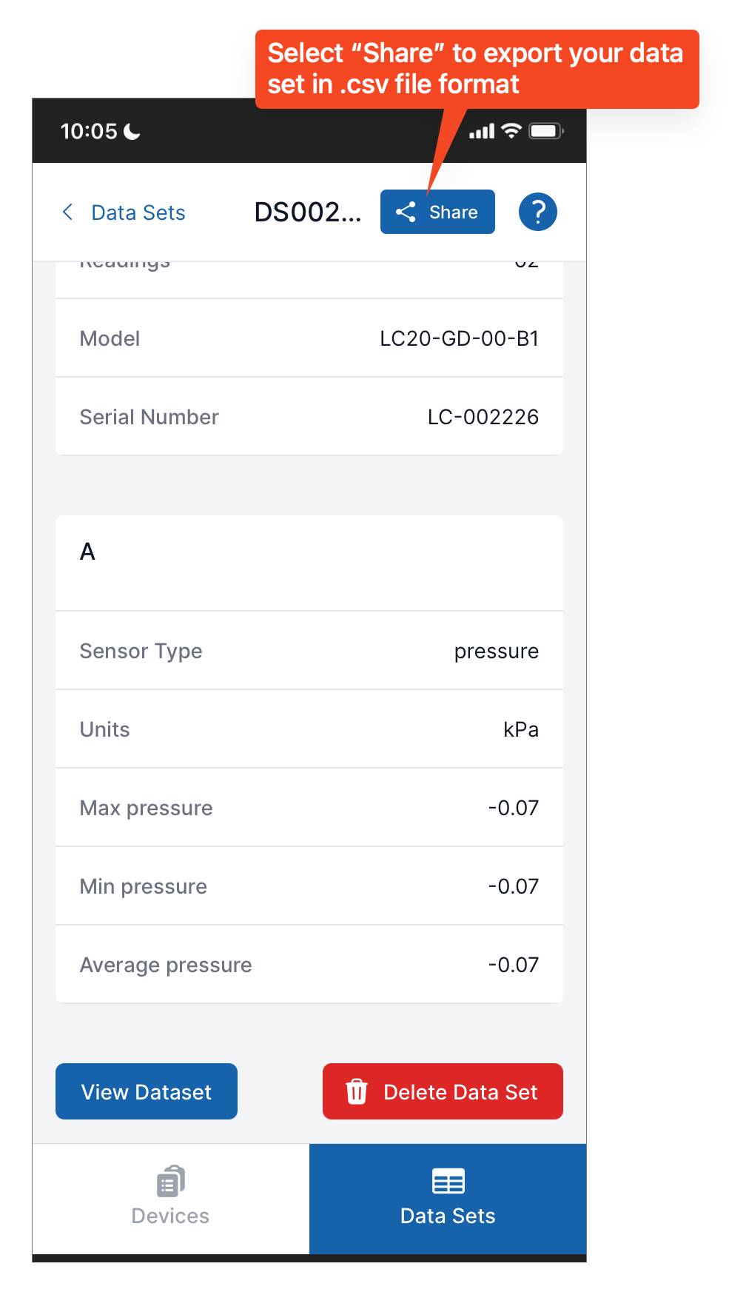
Task: Select the Sensor Type pressure row
Action: coord(309,651)
